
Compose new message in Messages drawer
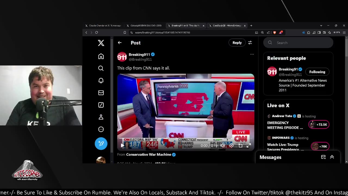(x=323, y=157)
